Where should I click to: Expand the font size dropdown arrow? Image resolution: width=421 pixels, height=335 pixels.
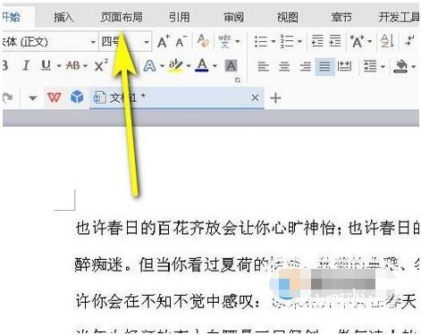147,42
